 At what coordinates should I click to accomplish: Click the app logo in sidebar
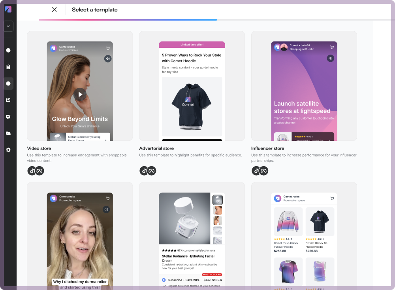(8, 9)
